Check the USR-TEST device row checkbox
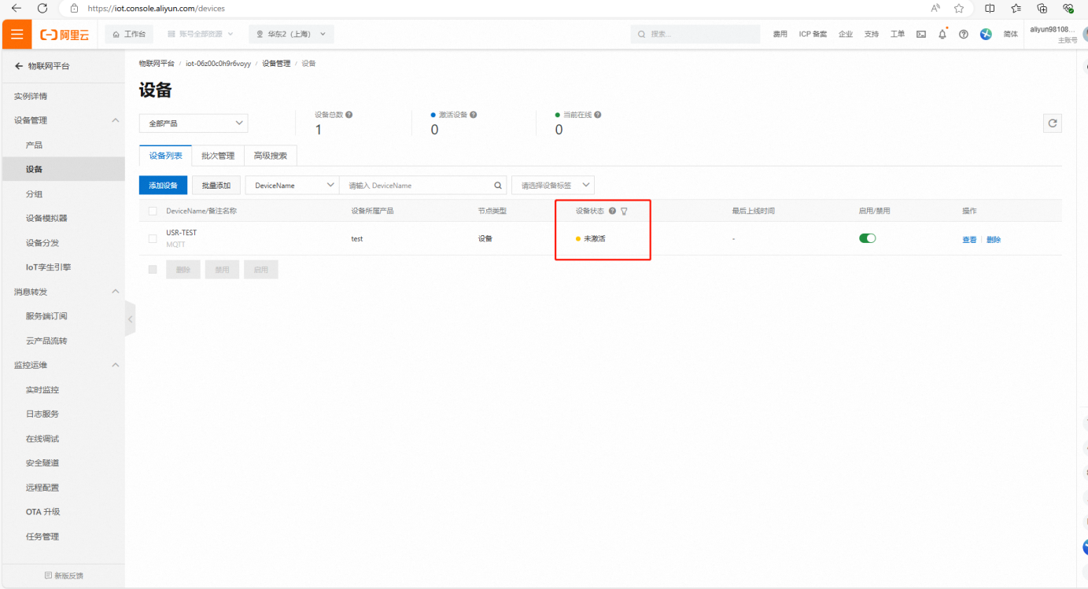 pos(153,239)
